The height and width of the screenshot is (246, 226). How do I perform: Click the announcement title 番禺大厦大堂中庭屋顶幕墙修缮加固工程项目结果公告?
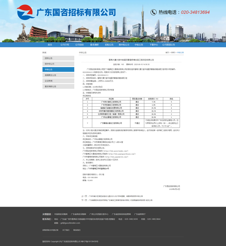pyautogui.click(x=131, y=60)
